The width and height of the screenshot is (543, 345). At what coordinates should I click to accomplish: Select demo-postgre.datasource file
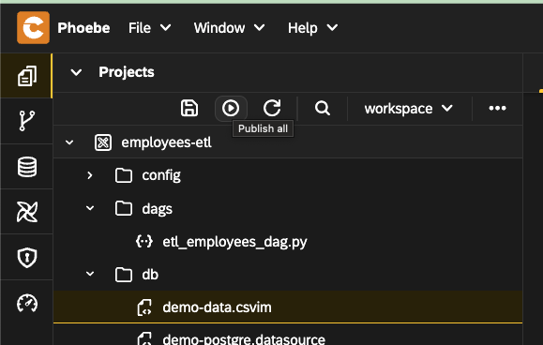pyautogui.click(x=244, y=338)
